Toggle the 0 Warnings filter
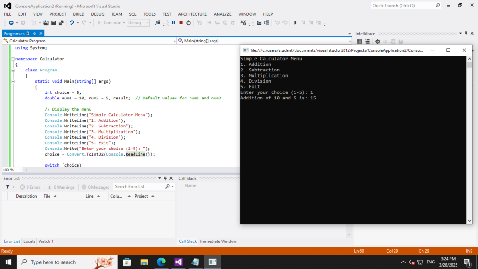This screenshot has height=269, width=478. coord(61,187)
